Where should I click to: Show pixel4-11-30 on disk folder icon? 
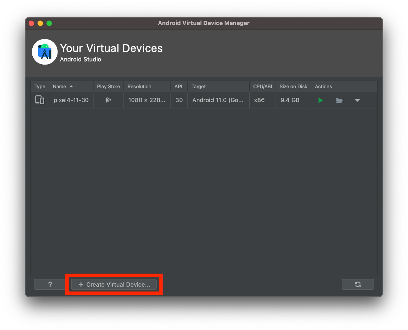339,100
